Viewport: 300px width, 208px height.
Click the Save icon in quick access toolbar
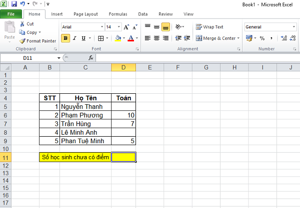(14, 4)
